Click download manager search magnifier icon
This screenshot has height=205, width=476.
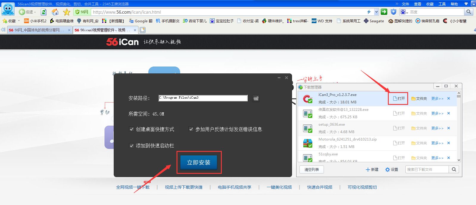click(454, 169)
